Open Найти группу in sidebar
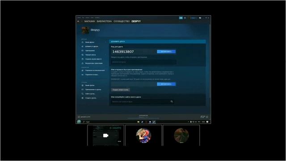This screenshot has width=286, height=161. click(x=90, y=93)
